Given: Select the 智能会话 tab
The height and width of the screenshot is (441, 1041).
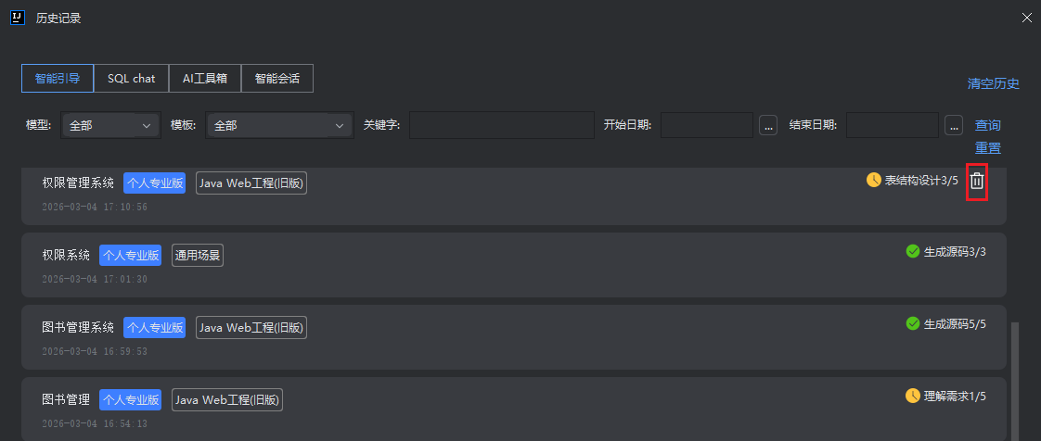Looking at the screenshot, I should pyautogui.click(x=276, y=79).
